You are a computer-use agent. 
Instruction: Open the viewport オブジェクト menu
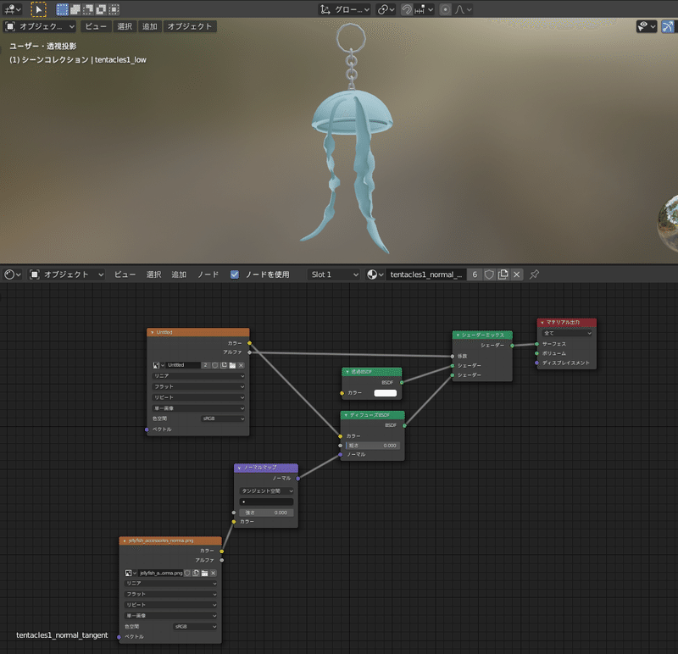pos(190,26)
